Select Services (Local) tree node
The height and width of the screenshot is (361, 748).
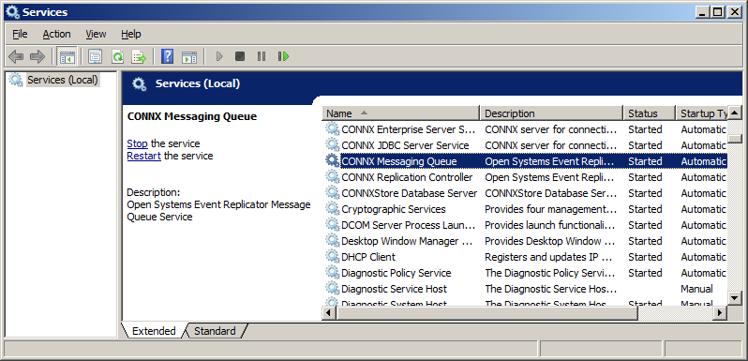(x=62, y=80)
